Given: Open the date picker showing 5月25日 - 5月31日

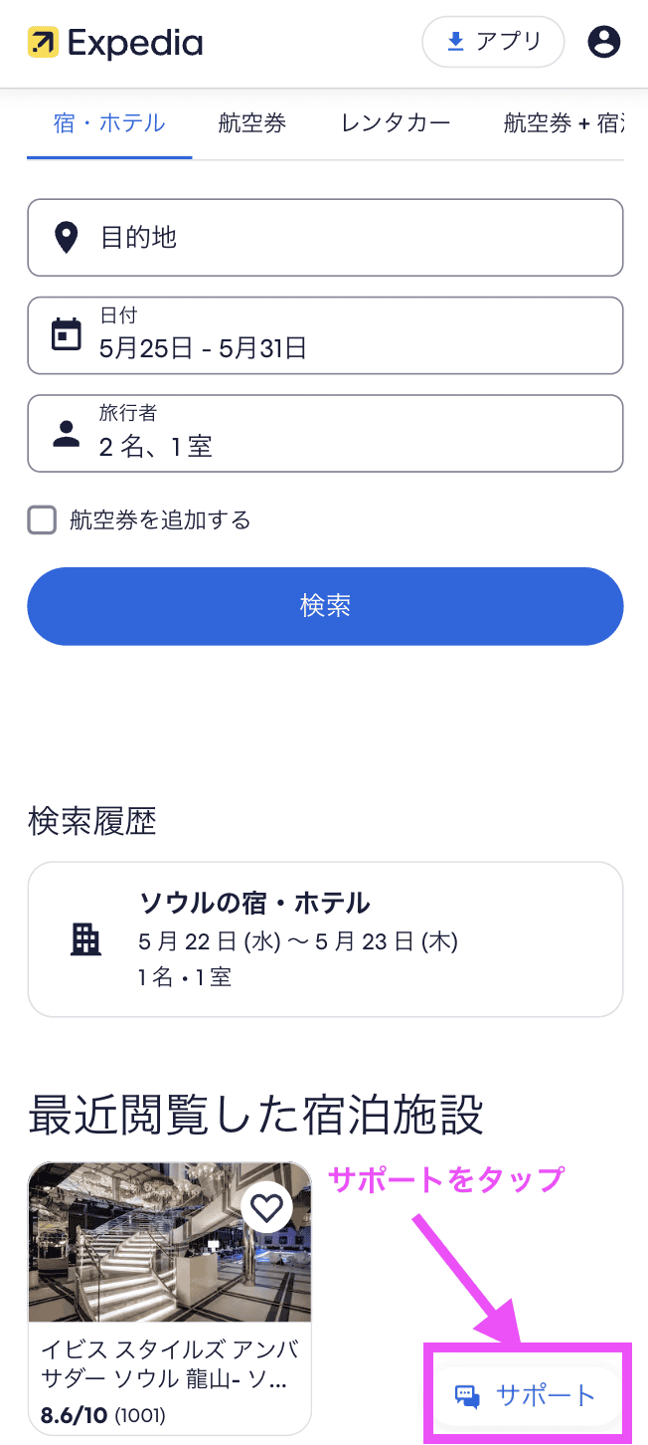Looking at the screenshot, I should point(325,334).
